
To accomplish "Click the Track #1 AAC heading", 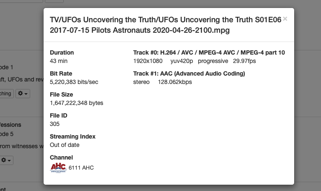I will click(x=189, y=73).
